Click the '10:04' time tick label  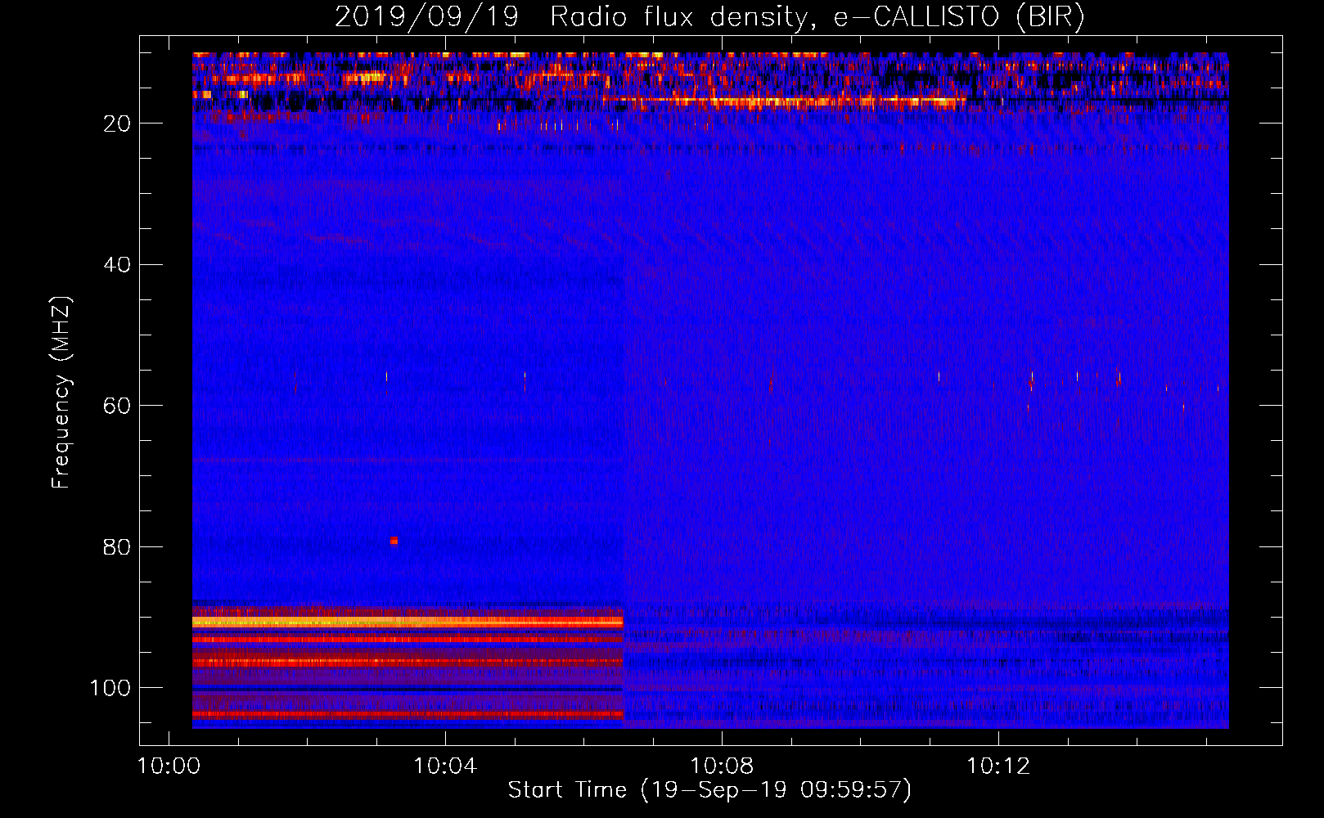(x=445, y=766)
